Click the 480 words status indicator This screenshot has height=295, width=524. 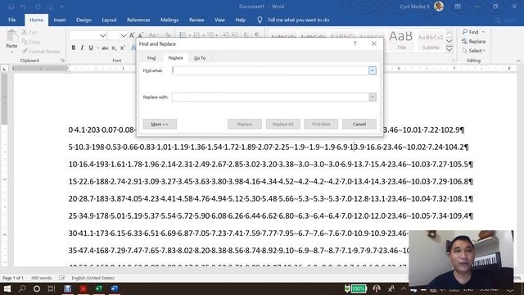click(x=42, y=278)
